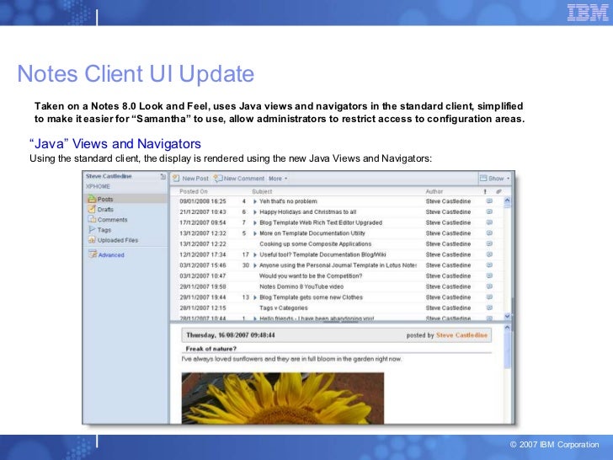Click comment icon on 'Would you want to be' row

click(x=489, y=275)
